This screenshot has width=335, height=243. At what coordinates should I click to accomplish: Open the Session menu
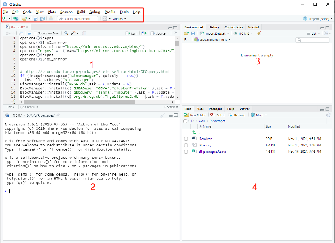coord(66,12)
